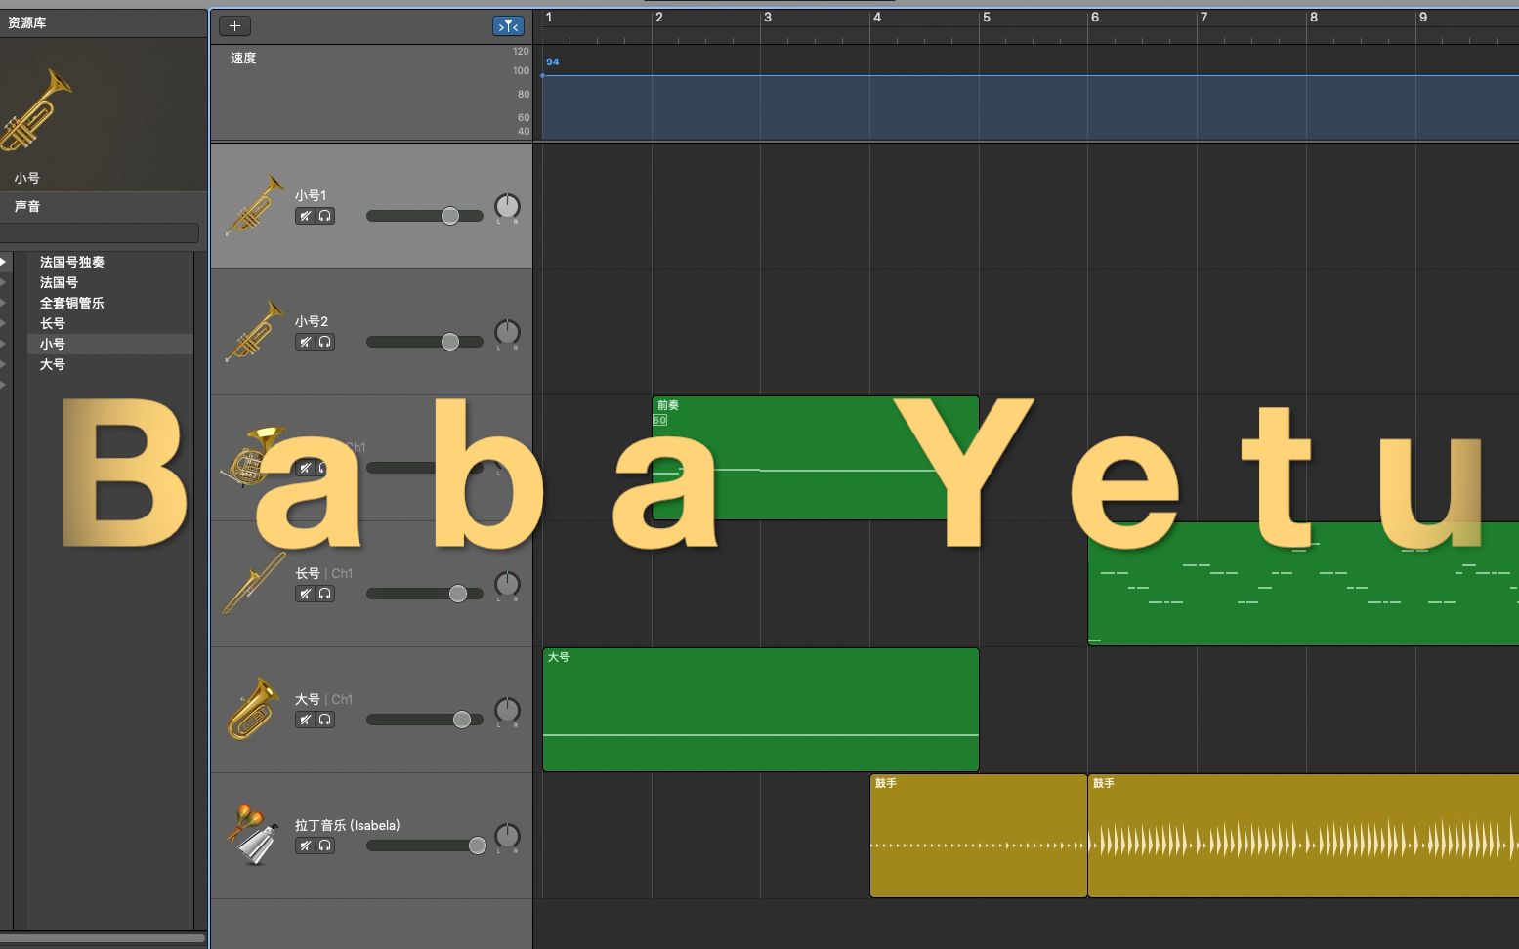This screenshot has width=1519, height=949.
Task: Click the 长号 volume slider knob
Action: pyautogui.click(x=457, y=594)
